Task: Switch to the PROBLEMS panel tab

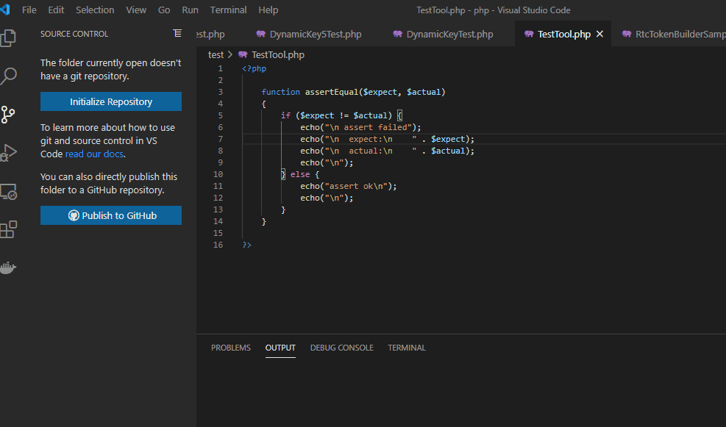Action: click(230, 348)
